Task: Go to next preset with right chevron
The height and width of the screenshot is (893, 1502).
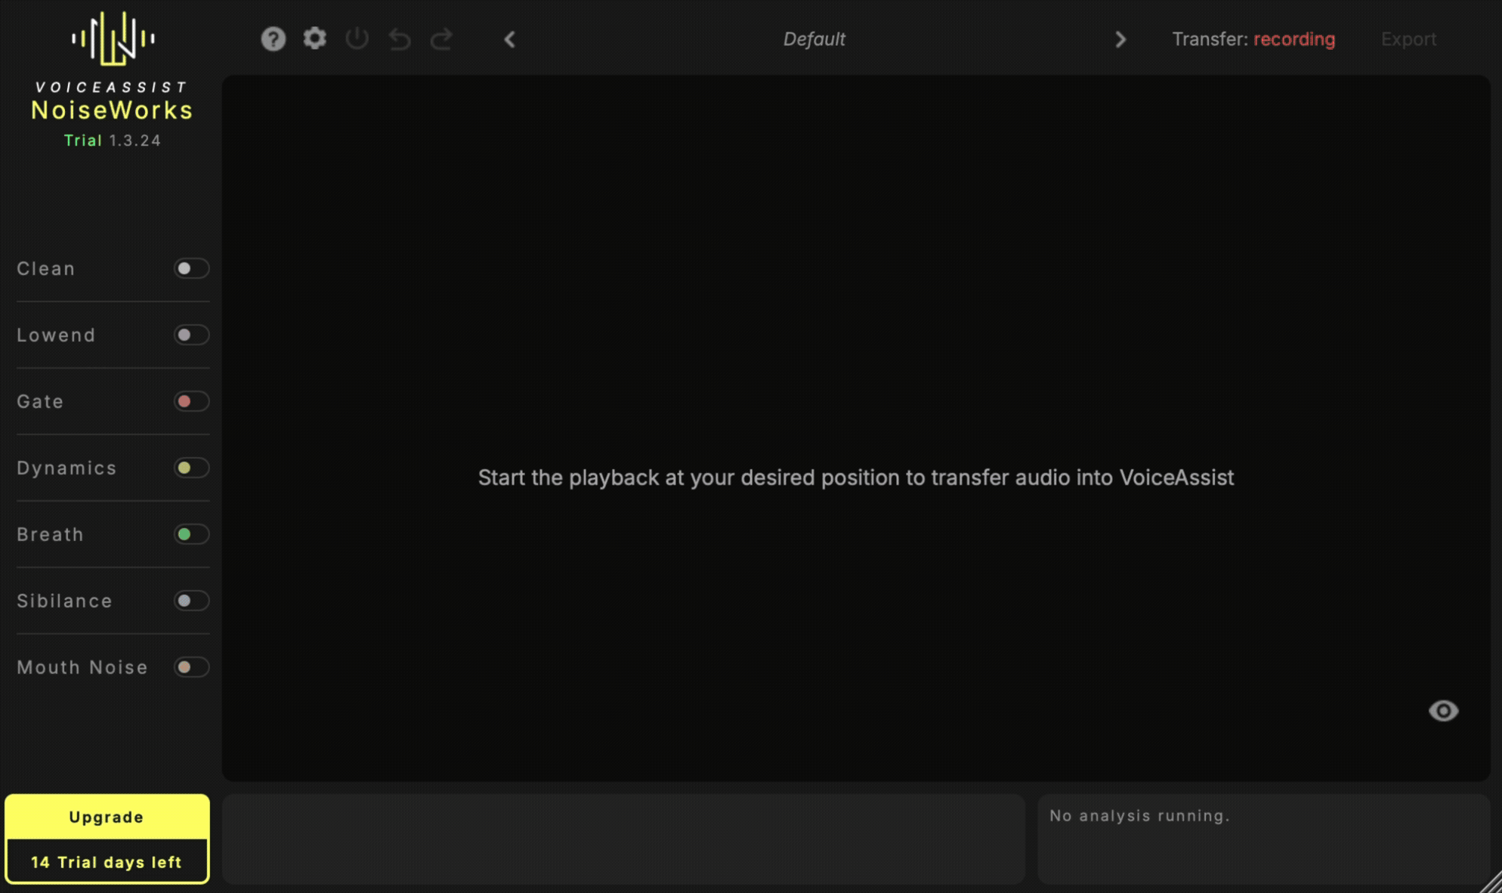Action: pos(1120,39)
